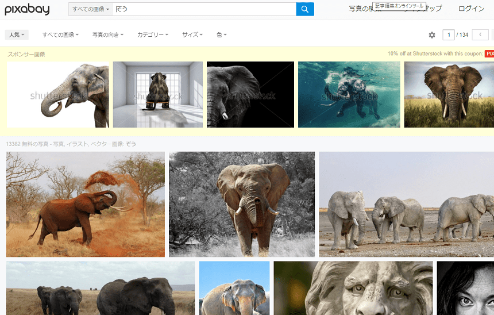Open dark elephants herd in savanna photo

tap(101, 288)
